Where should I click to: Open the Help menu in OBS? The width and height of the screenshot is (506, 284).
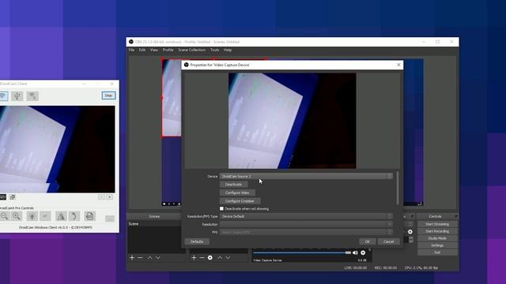[x=228, y=50]
